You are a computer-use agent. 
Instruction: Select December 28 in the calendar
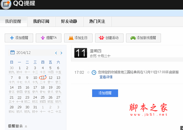[12, 107]
